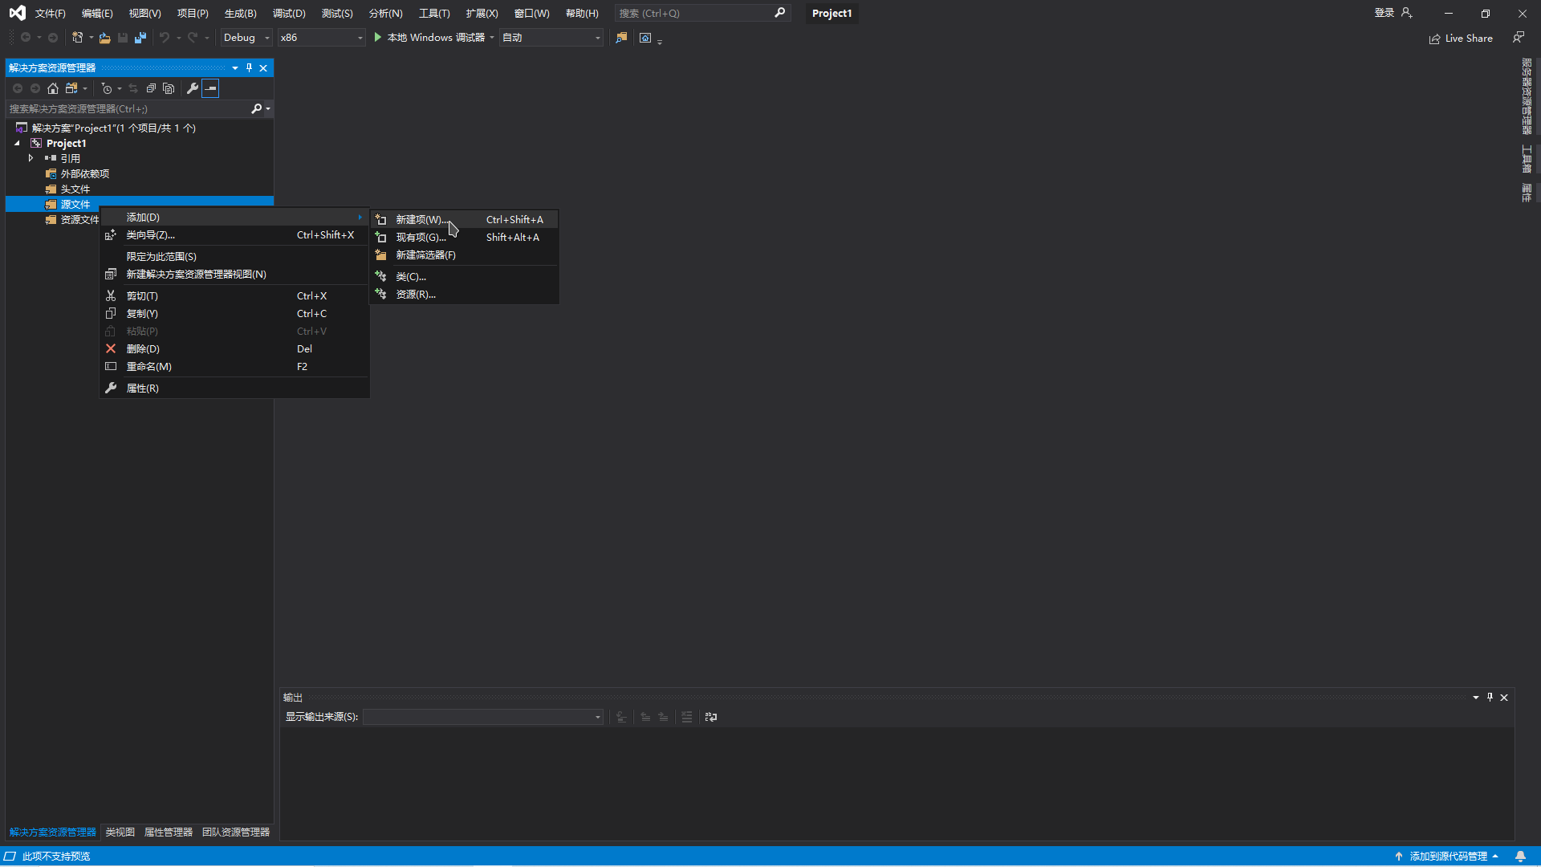Screen dimensions: 1541x867
Task: Select 剪切(T) in context menu
Action: tap(234, 295)
